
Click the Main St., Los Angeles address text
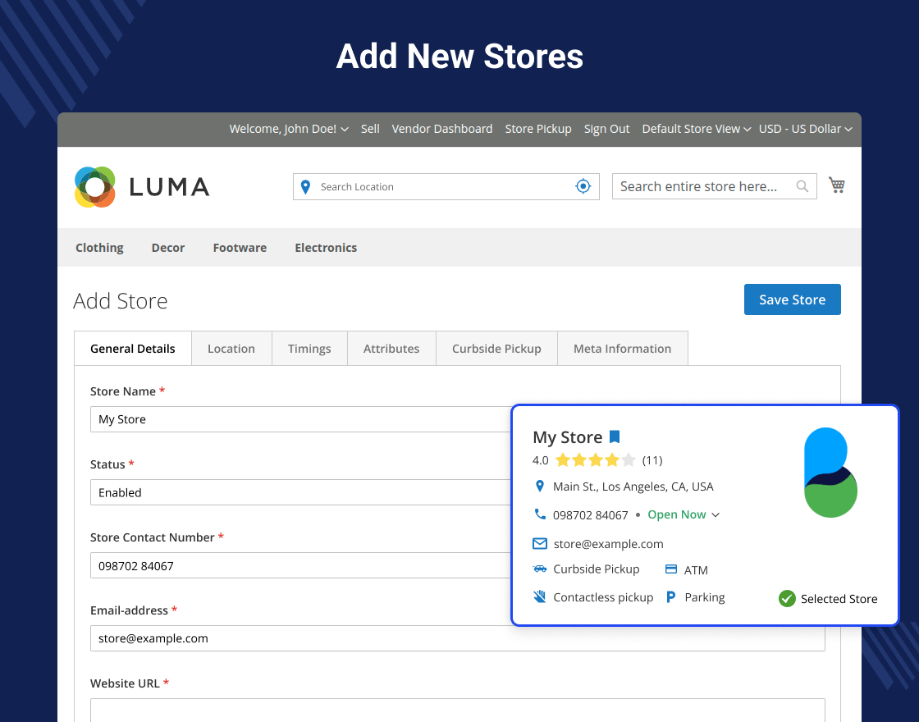click(633, 487)
